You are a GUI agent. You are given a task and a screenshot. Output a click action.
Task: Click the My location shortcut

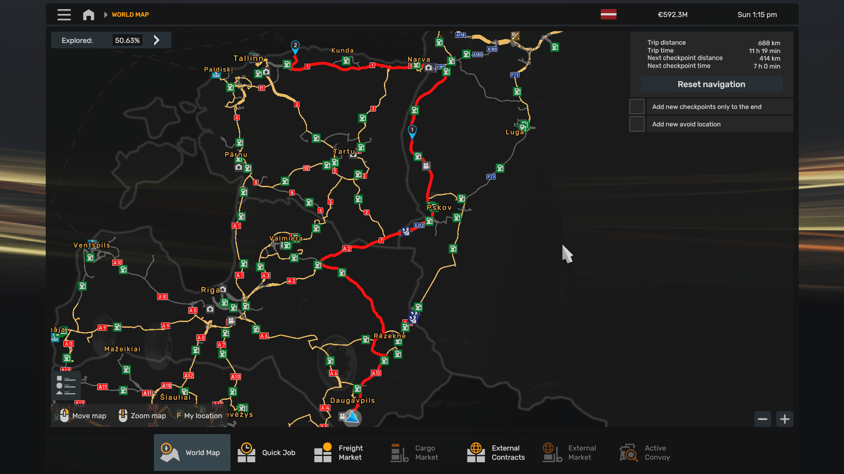pyautogui.click(x=199, y=416)
